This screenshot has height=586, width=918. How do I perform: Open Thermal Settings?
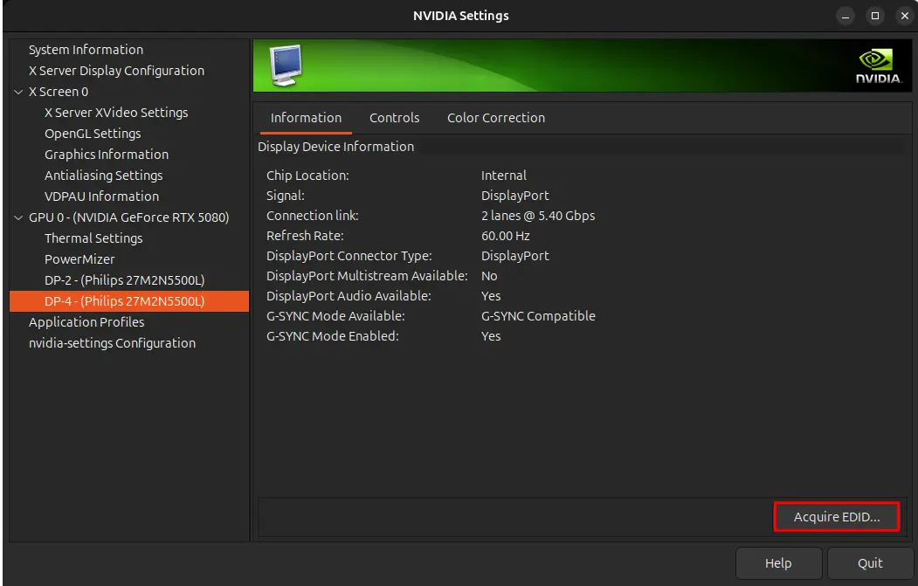[x=93, y=238]
